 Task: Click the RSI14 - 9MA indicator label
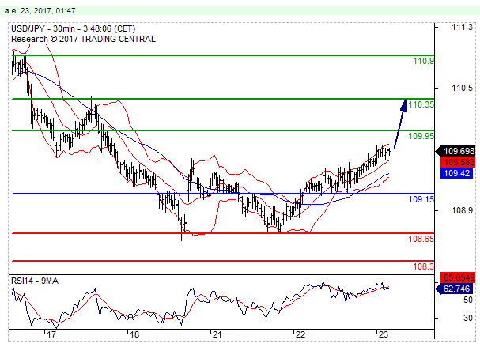pos(35,281)
